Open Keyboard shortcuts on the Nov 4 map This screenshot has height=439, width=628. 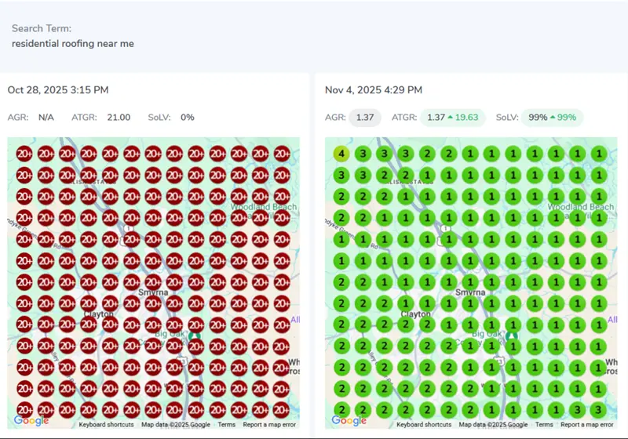(x=424, y=425)
